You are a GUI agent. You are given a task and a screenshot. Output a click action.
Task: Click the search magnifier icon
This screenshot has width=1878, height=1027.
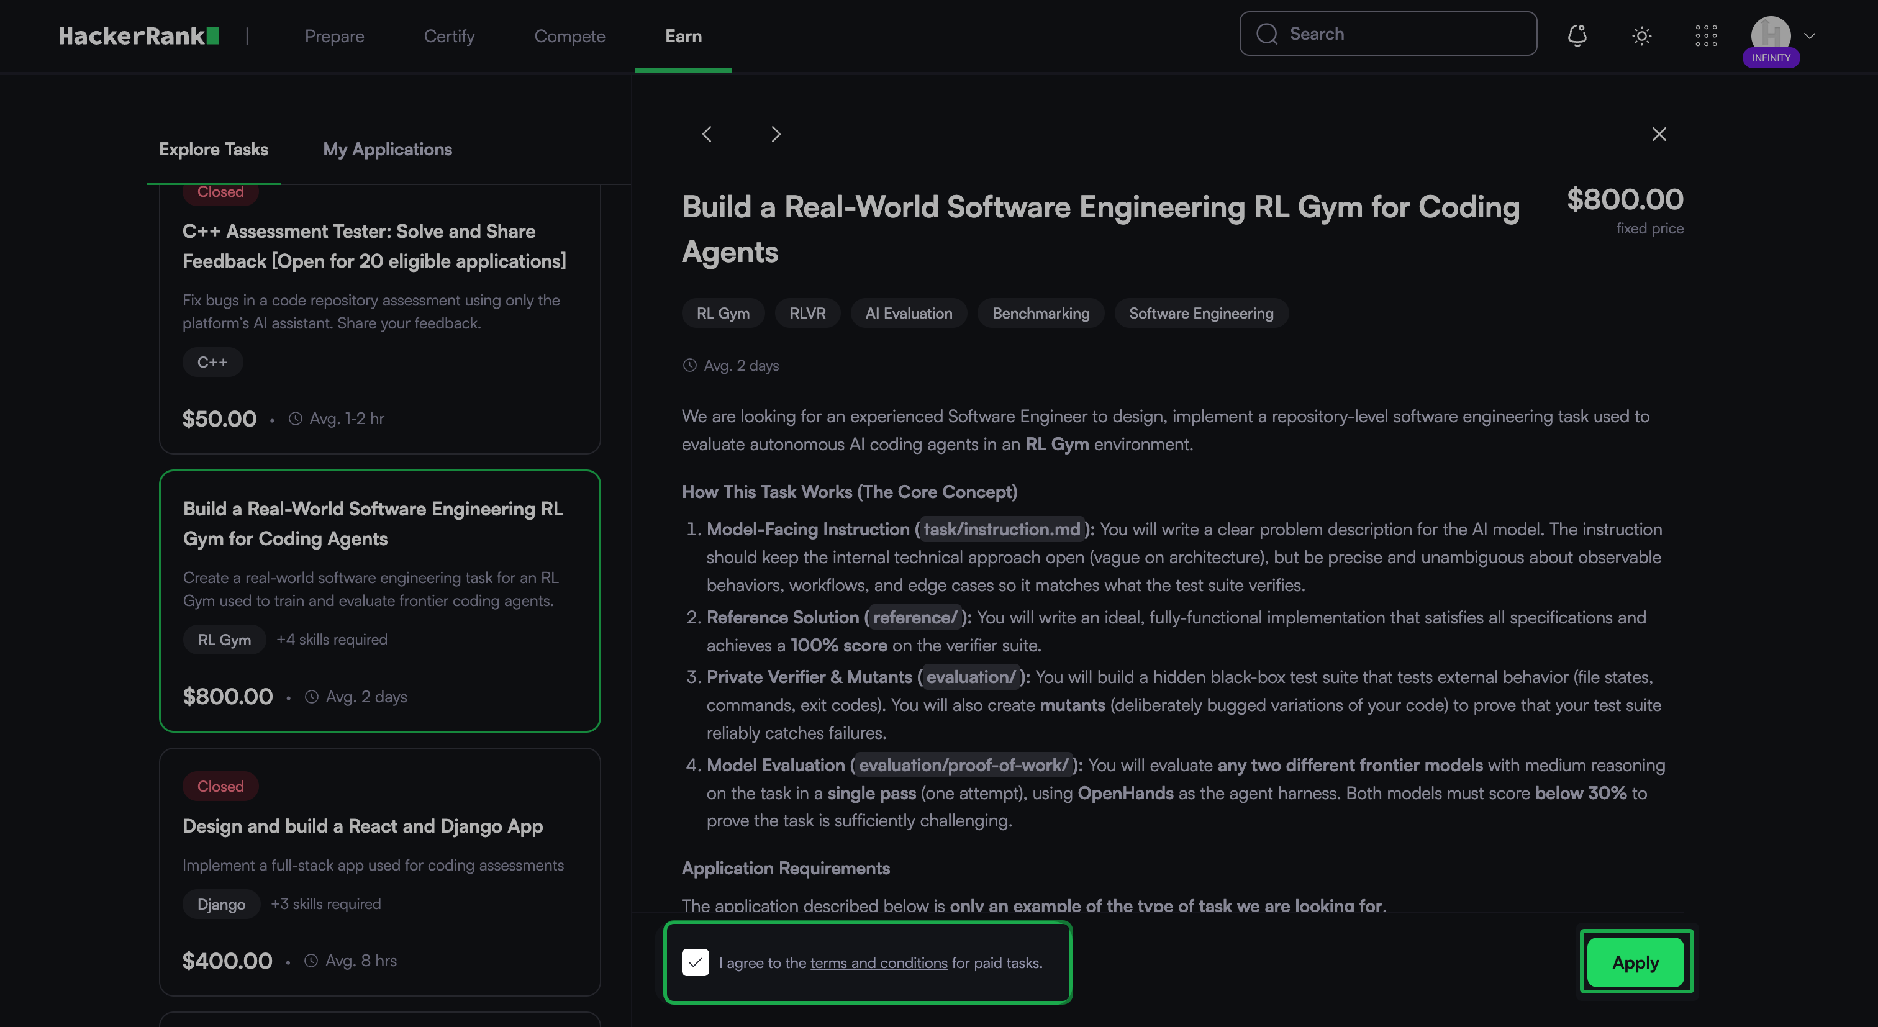coord(1267,34)
